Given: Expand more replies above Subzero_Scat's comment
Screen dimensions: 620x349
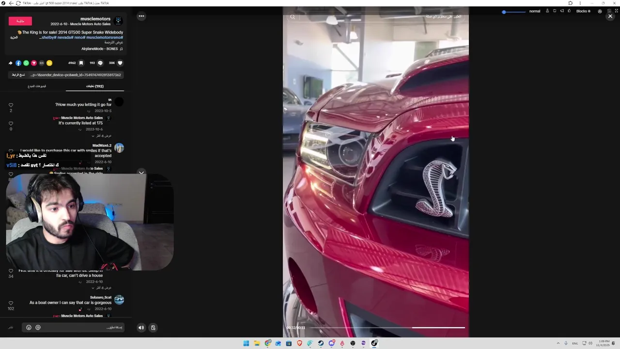Looking at the screenshot, I should [101, 287].
